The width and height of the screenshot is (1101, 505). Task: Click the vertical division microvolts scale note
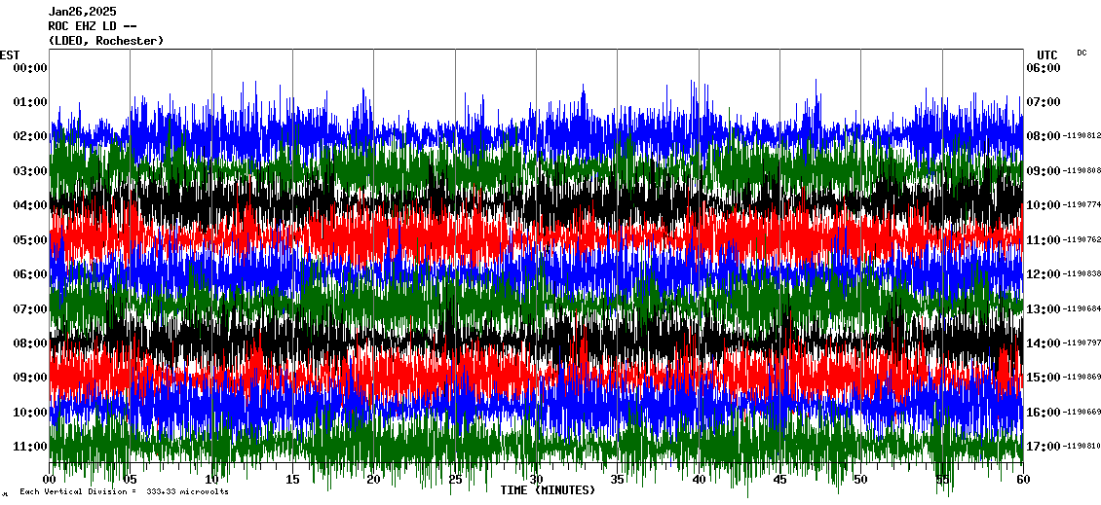click(124, 491)
